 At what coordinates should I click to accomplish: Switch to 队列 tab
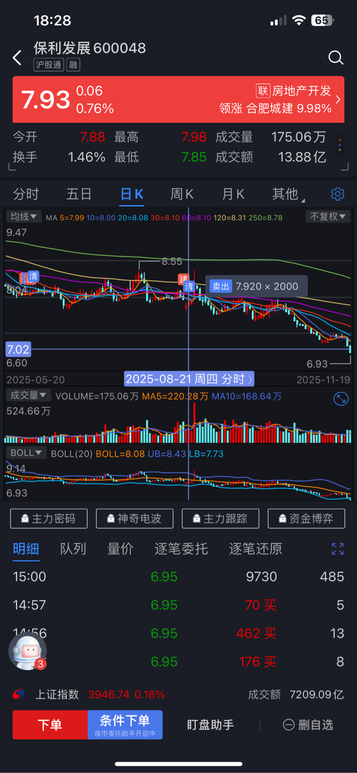73,549
